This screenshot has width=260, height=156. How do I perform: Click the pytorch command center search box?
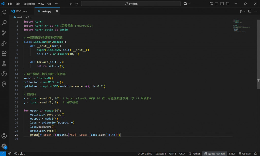131,4
